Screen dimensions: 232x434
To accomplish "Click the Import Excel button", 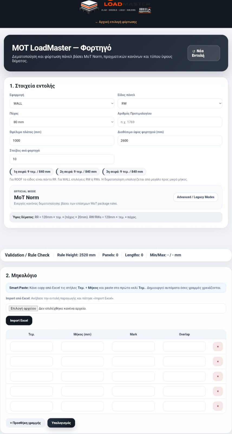I will pyautogui.click(x=19, y=321).
